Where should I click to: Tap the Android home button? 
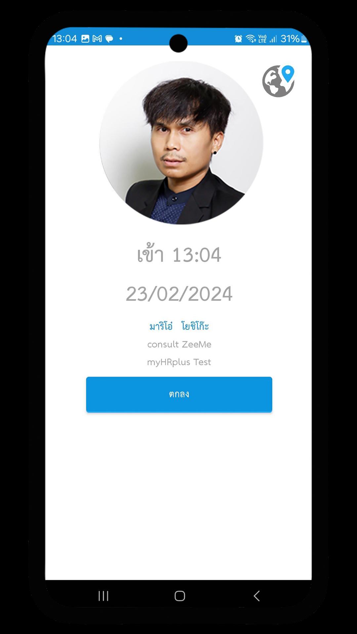[x=179, y=596]
